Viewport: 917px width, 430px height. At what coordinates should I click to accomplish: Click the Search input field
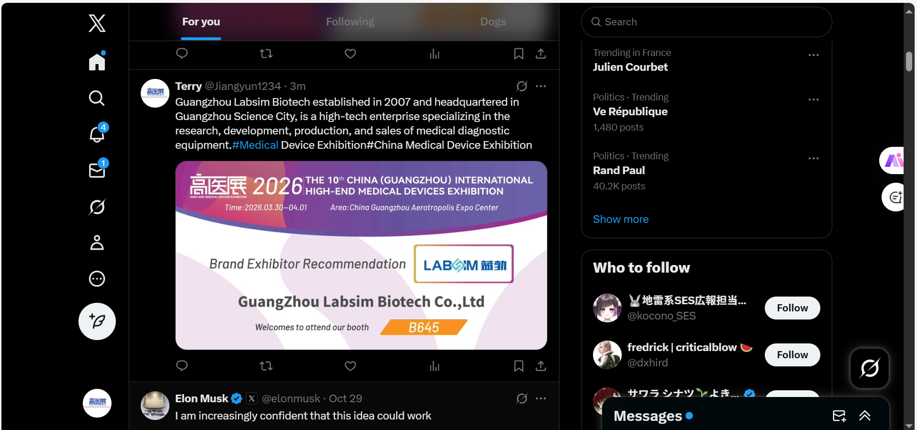click(x=706, y=22)
